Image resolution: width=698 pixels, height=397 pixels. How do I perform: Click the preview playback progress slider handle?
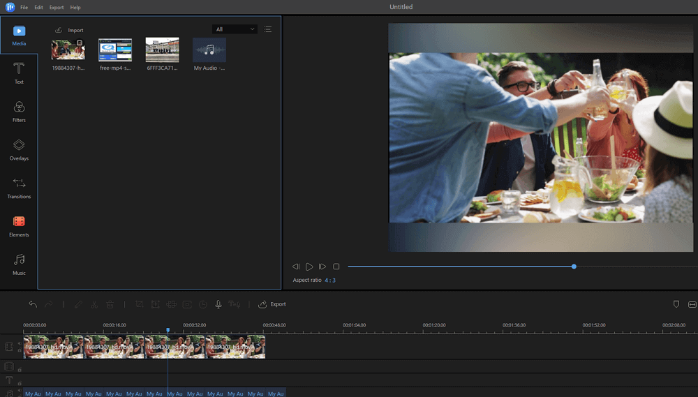tap(574, 267)
